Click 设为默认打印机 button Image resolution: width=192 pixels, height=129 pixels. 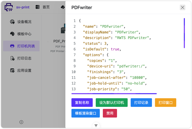click(111, 103)
